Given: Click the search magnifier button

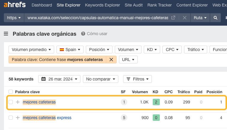Looking at the screenshot, I should tap(215, 18).
